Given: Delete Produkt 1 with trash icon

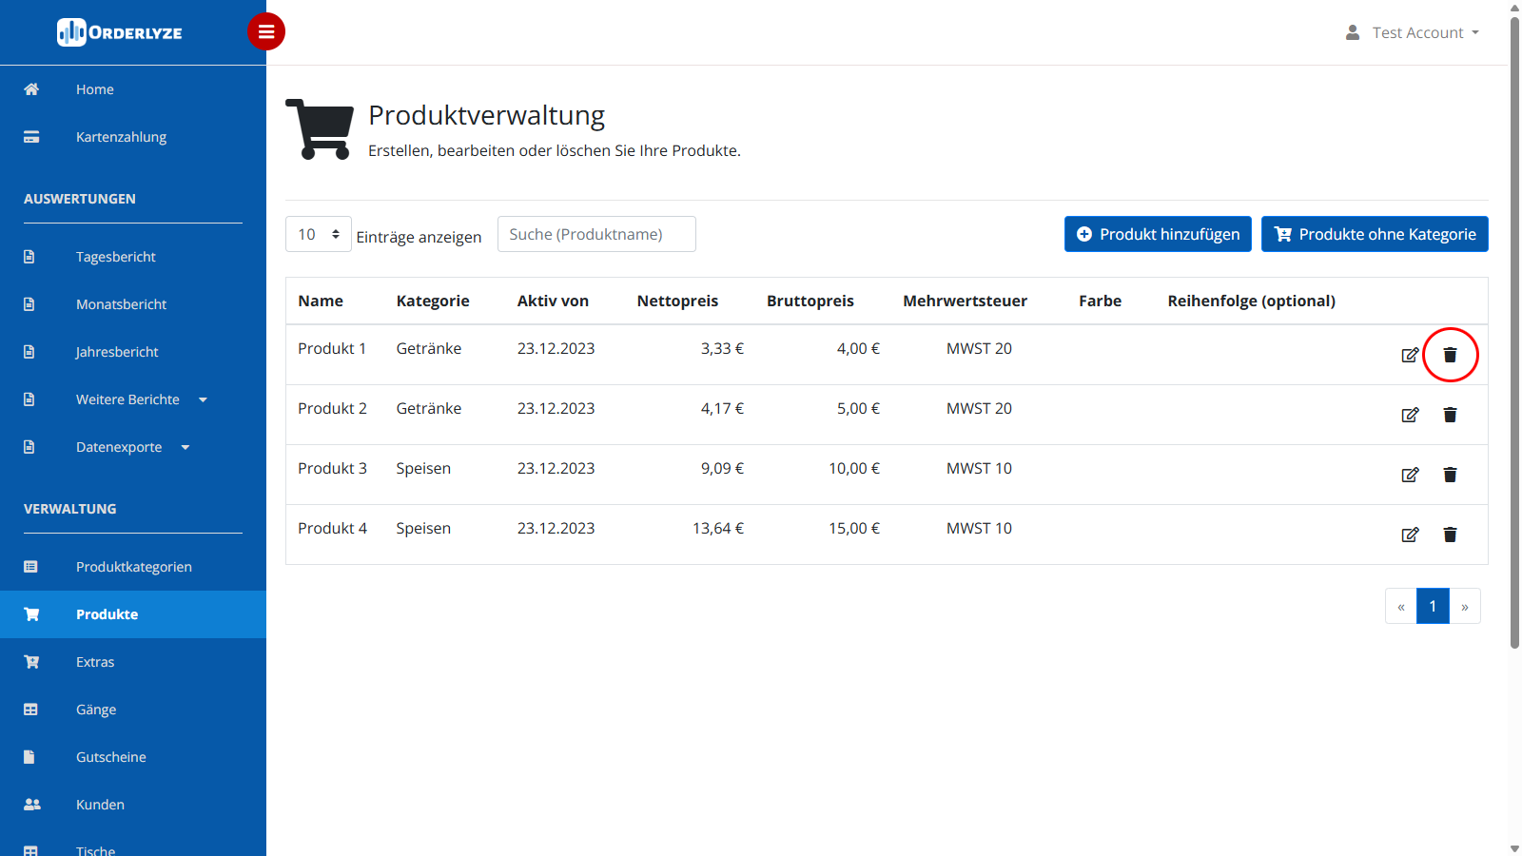Looking at the screenshot, I should coord(1450,355).
